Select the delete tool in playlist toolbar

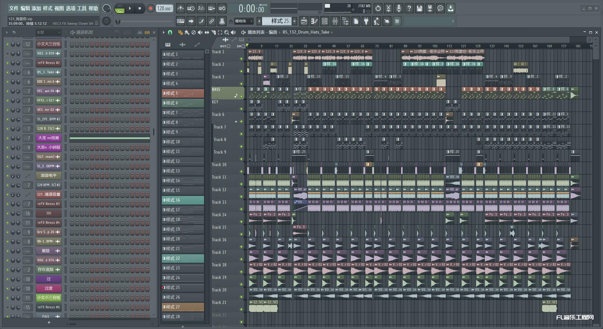pos(193,32)
